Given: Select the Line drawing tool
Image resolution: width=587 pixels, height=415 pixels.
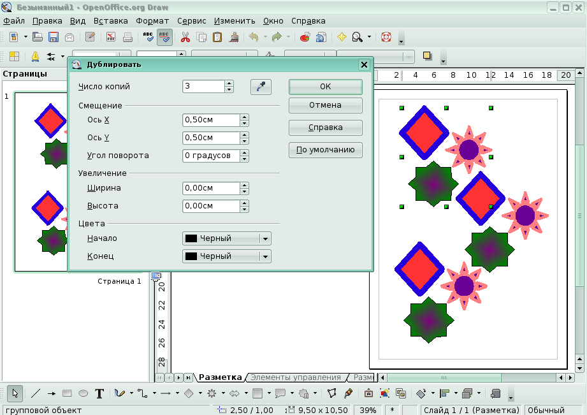Looking at the screenshot, I should click(36, 393).
